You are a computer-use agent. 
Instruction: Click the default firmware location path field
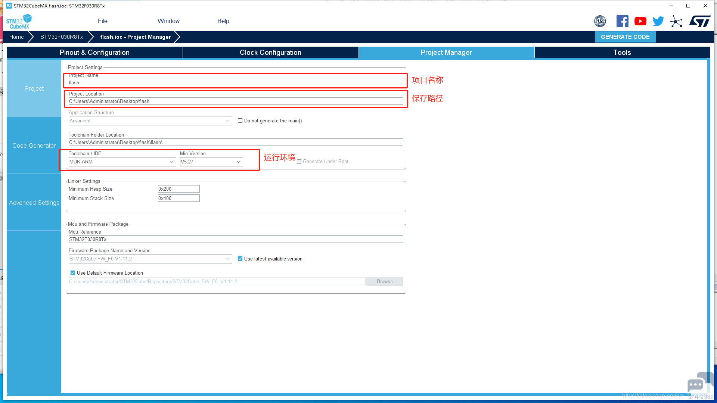[x=217, y=282]
